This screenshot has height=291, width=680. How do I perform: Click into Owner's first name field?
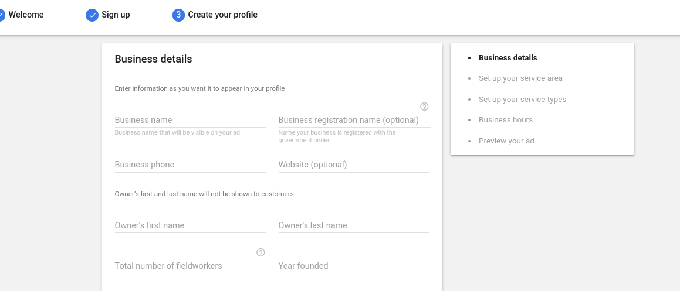[x=190, y=225]
